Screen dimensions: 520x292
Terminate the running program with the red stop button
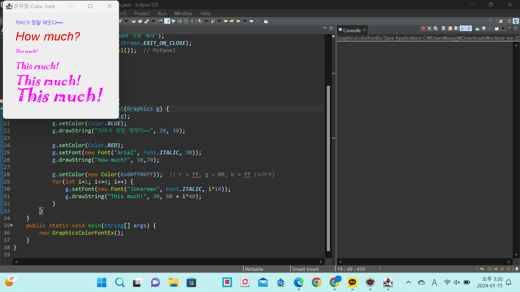pos(423,28)
